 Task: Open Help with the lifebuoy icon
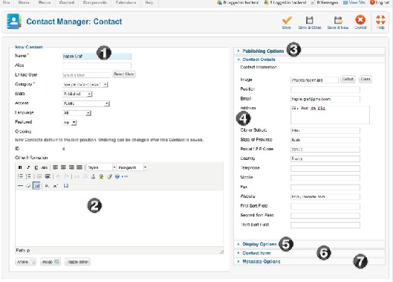pyautogui.click(x=380, y=19)
